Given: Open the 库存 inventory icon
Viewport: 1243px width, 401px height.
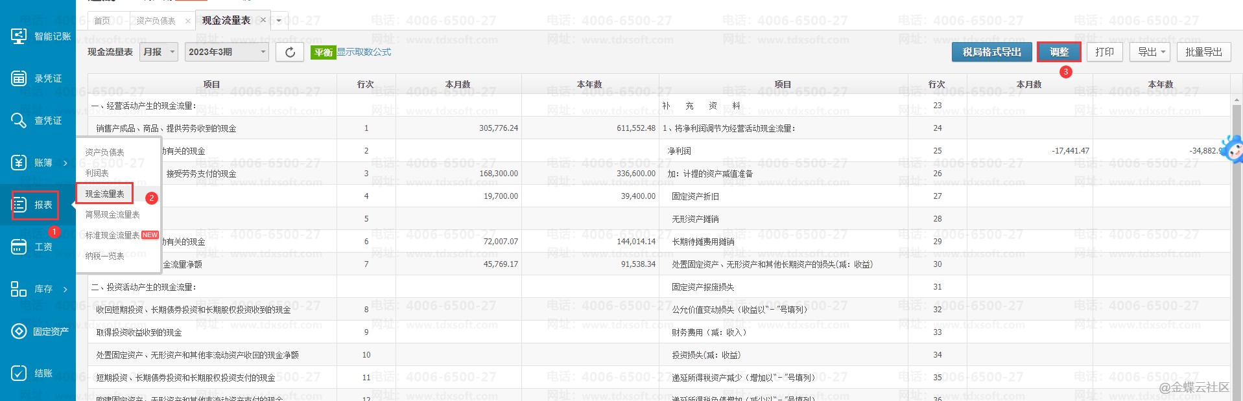Looking at the screenshot, I should point(19,289).
